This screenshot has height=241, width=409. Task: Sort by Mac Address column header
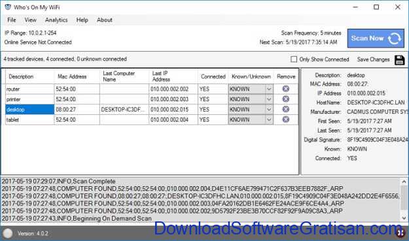coord(77,76)
